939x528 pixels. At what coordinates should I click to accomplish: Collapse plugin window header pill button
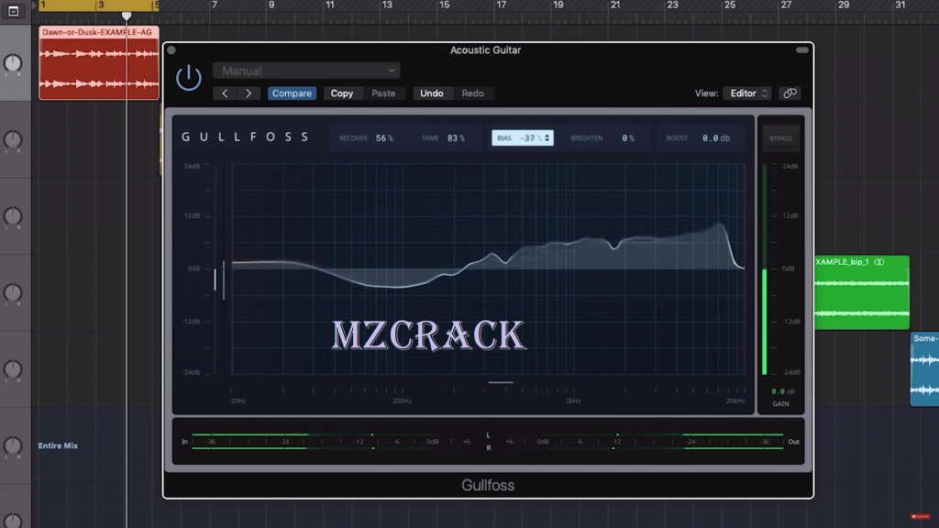801,50
